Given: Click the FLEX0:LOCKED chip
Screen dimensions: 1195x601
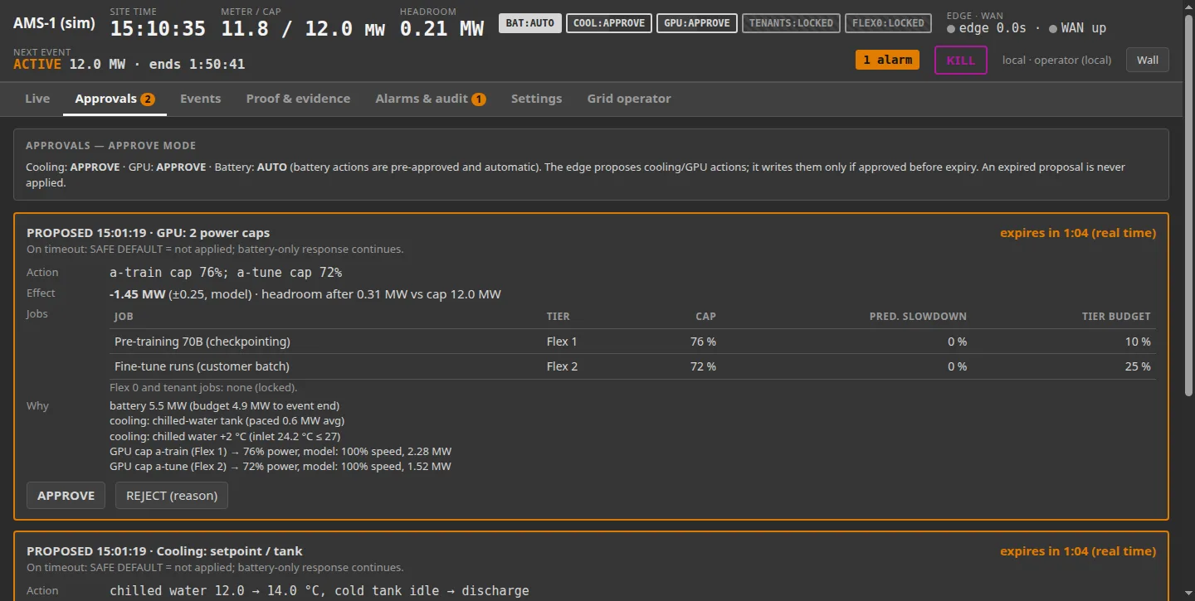Looking at the screenshot, I should point(888,23).
